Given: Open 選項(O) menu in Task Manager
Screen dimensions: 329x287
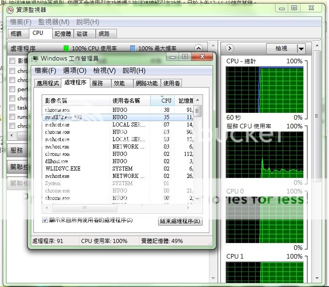Looking at the screenshot, I should point(75,71).
